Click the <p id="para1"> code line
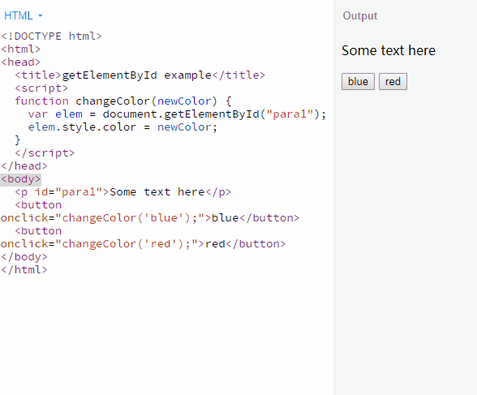The height and width of the screenshot is (395, 477). pyautogui.click(x=123, y=192)
